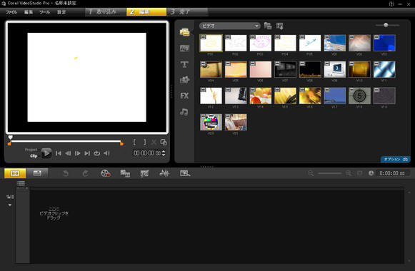415x271 pixels.
Task: Set Mark-out with the right bracket
Action: 144,143
